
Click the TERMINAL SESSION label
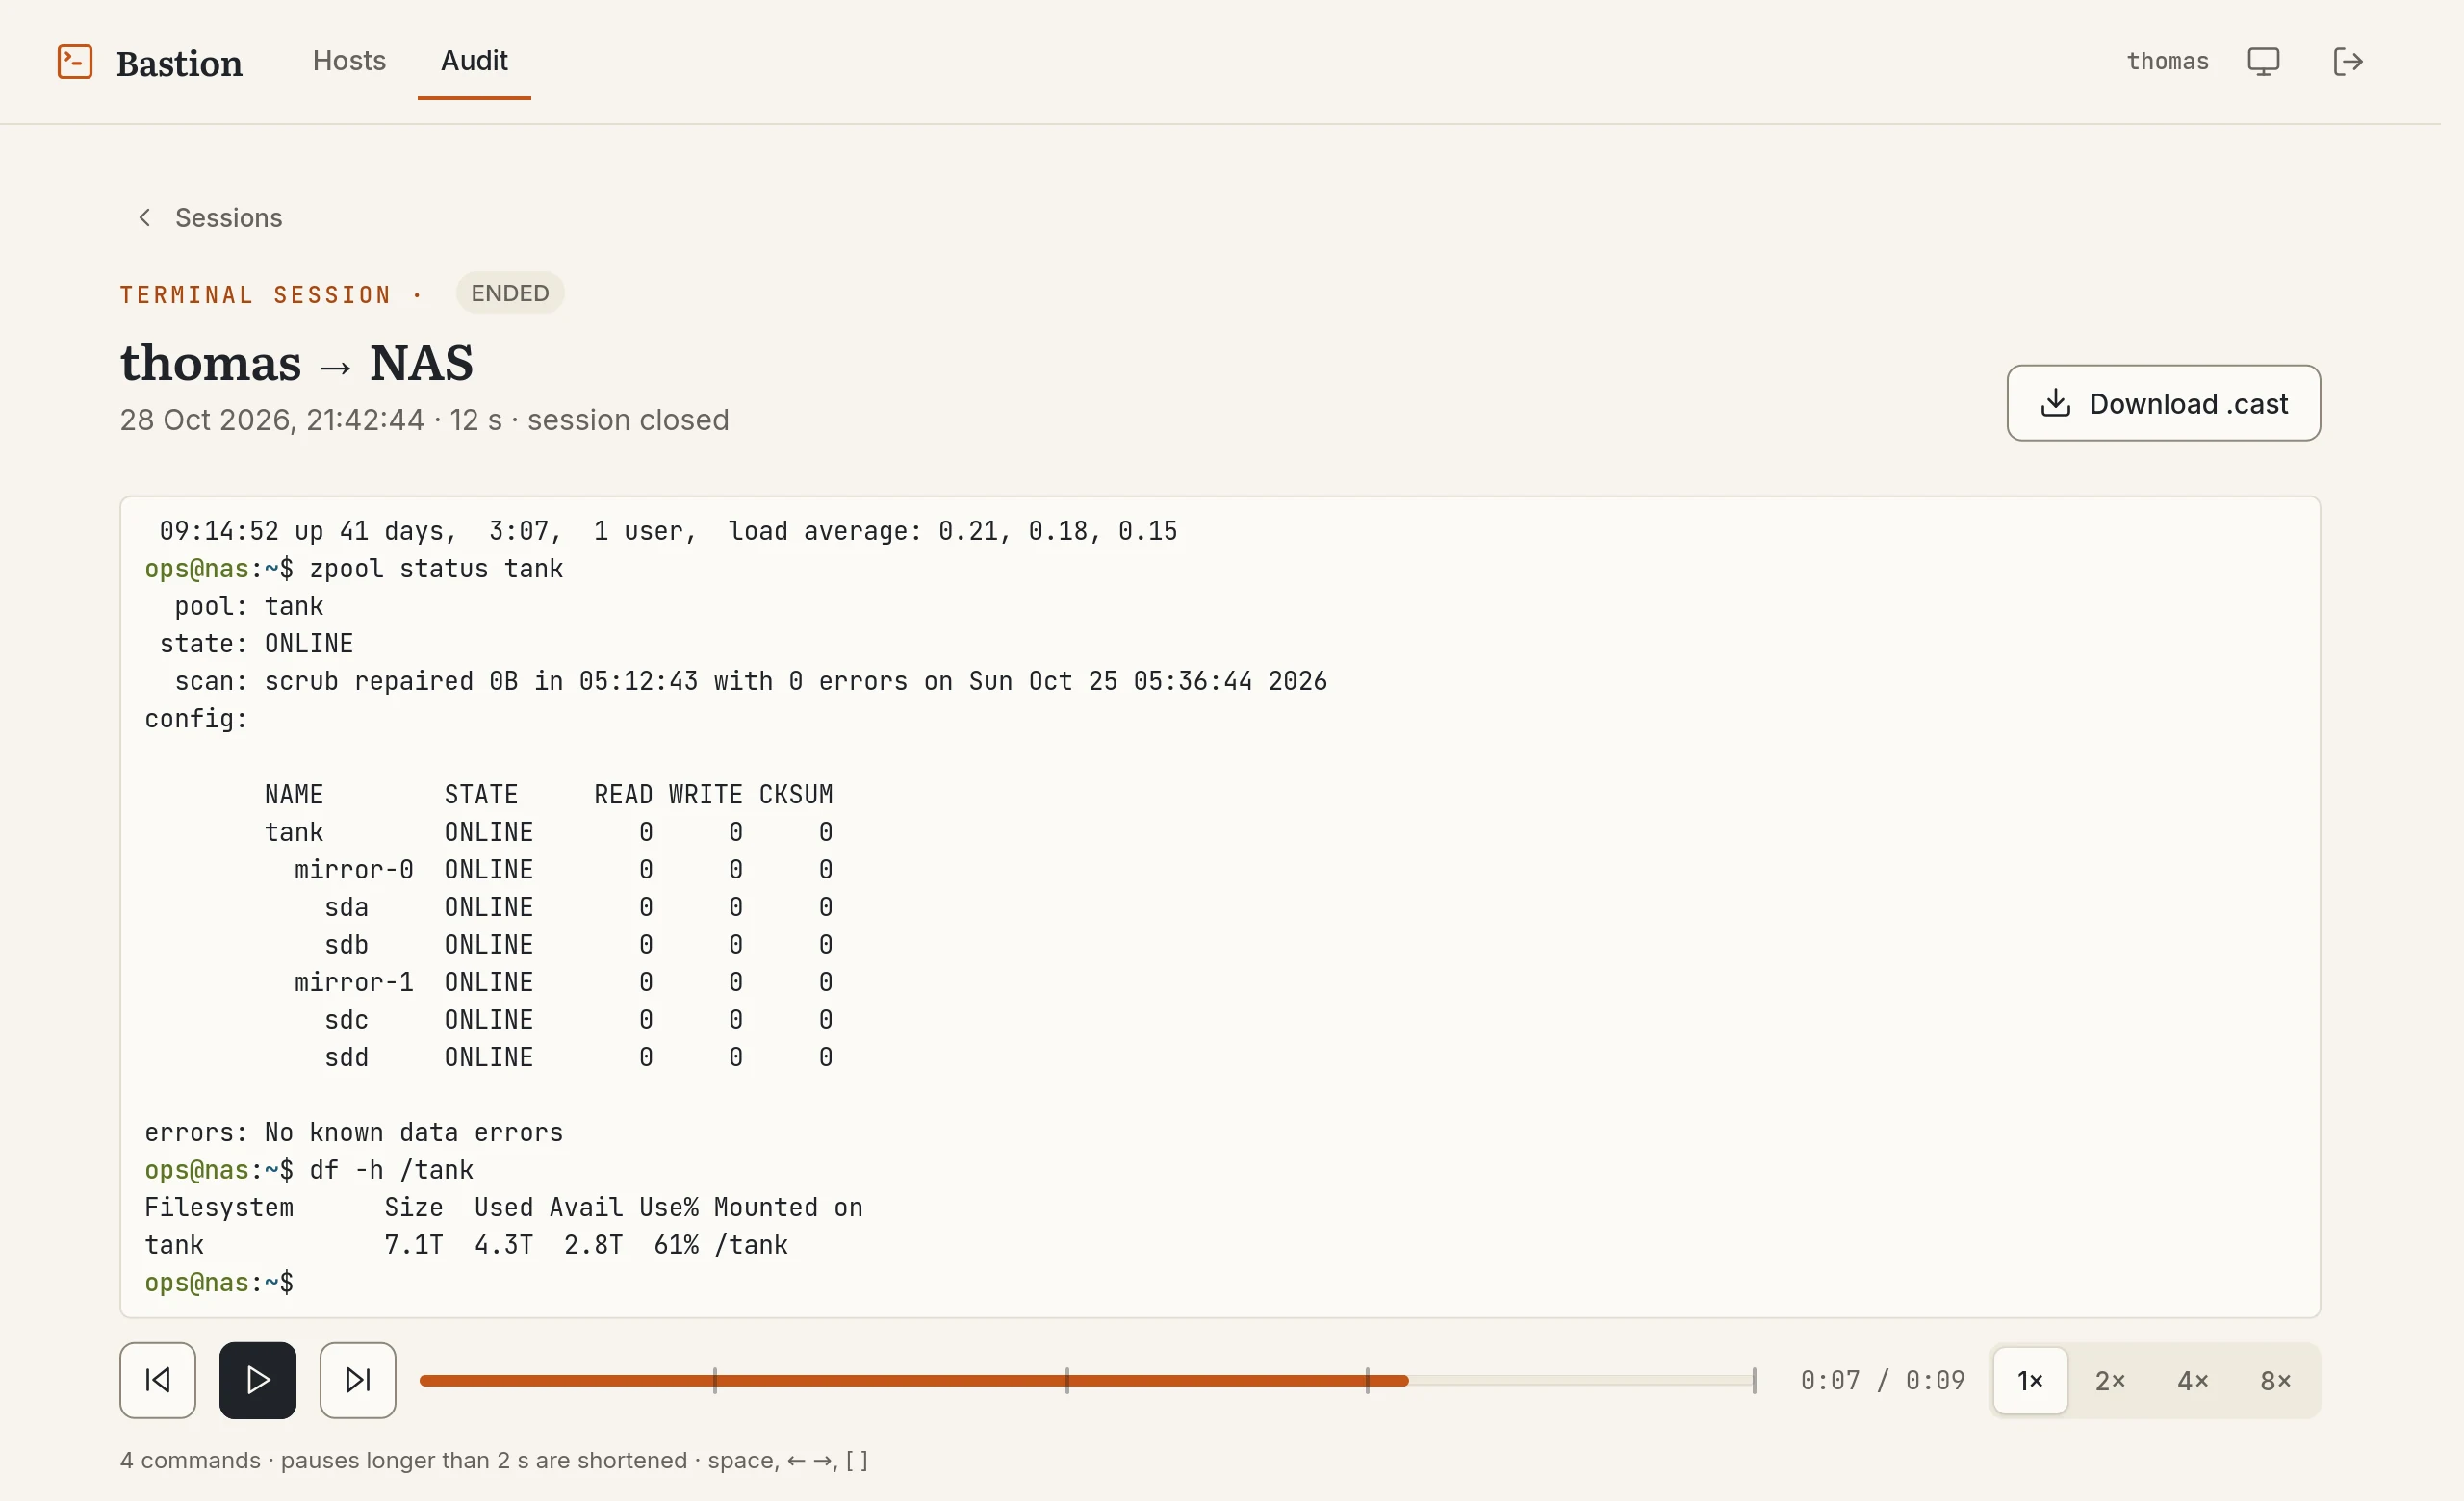tap(255, 294)
